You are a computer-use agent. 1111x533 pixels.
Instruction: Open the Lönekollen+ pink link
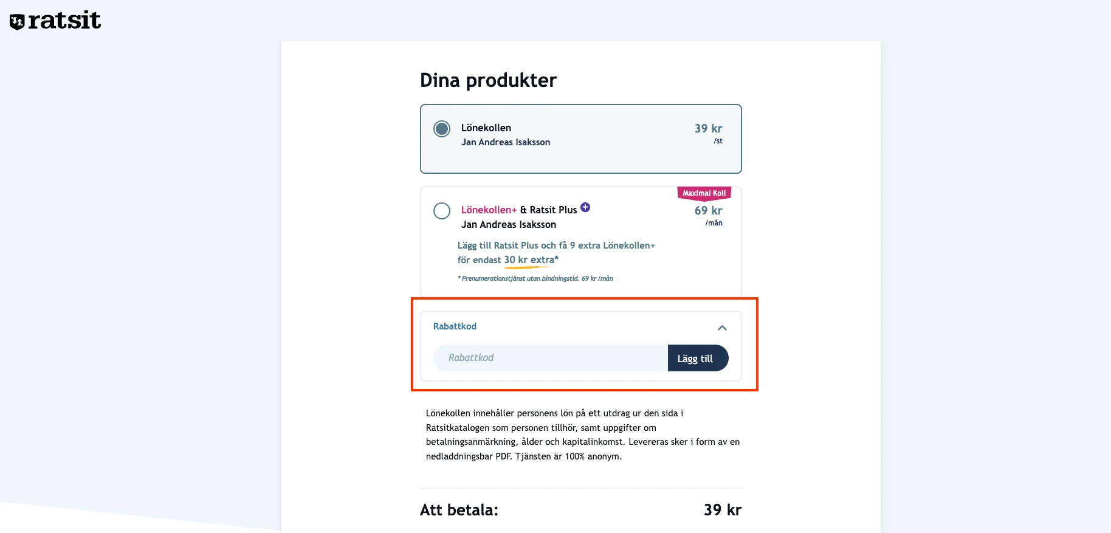tap(488, 210)
